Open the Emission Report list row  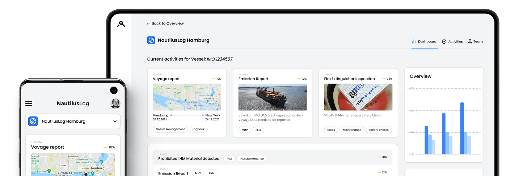(x=273, y=172)
